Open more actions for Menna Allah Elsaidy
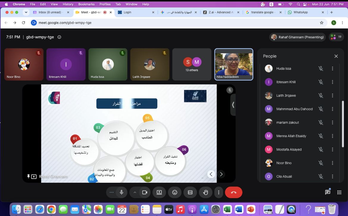 coord(333,136)
